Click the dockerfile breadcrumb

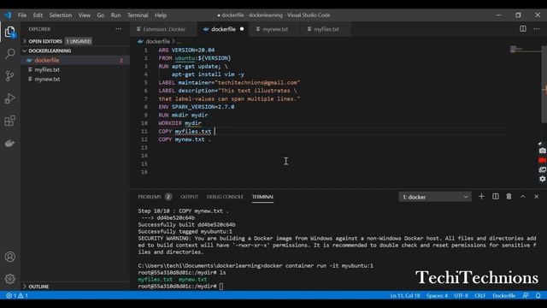tap(157, 41)
